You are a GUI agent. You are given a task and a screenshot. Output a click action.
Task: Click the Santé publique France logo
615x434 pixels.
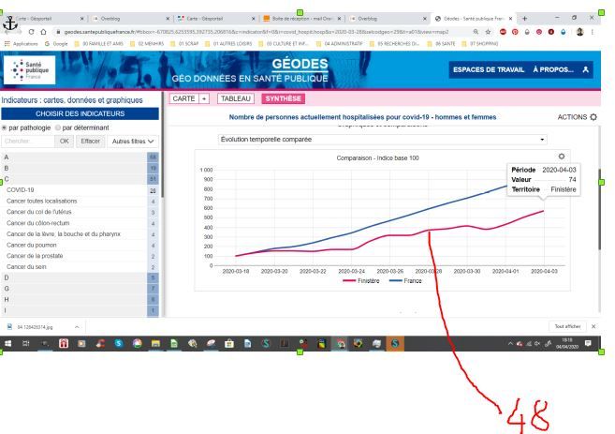pyautogui.click(x=29, y=70)
